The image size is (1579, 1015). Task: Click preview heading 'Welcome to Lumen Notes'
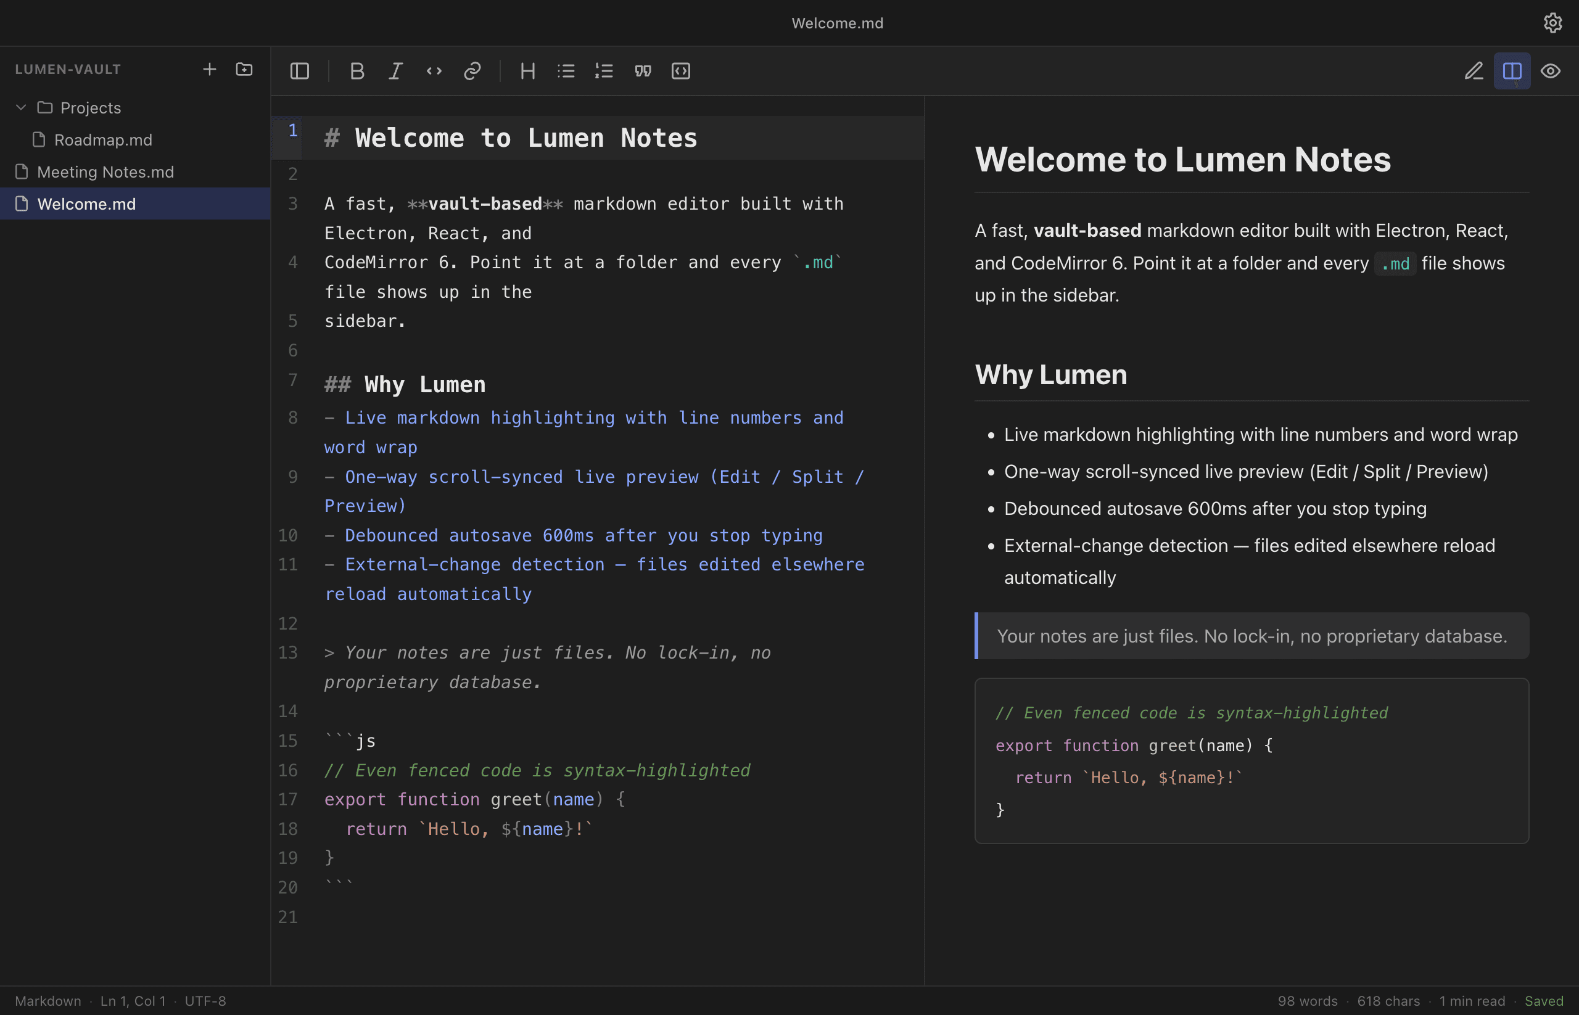click(1183, 160)
